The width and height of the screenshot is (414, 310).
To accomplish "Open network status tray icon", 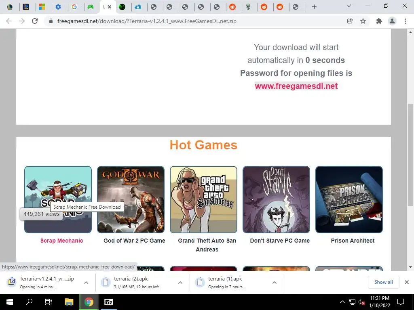I will [352, 302].
